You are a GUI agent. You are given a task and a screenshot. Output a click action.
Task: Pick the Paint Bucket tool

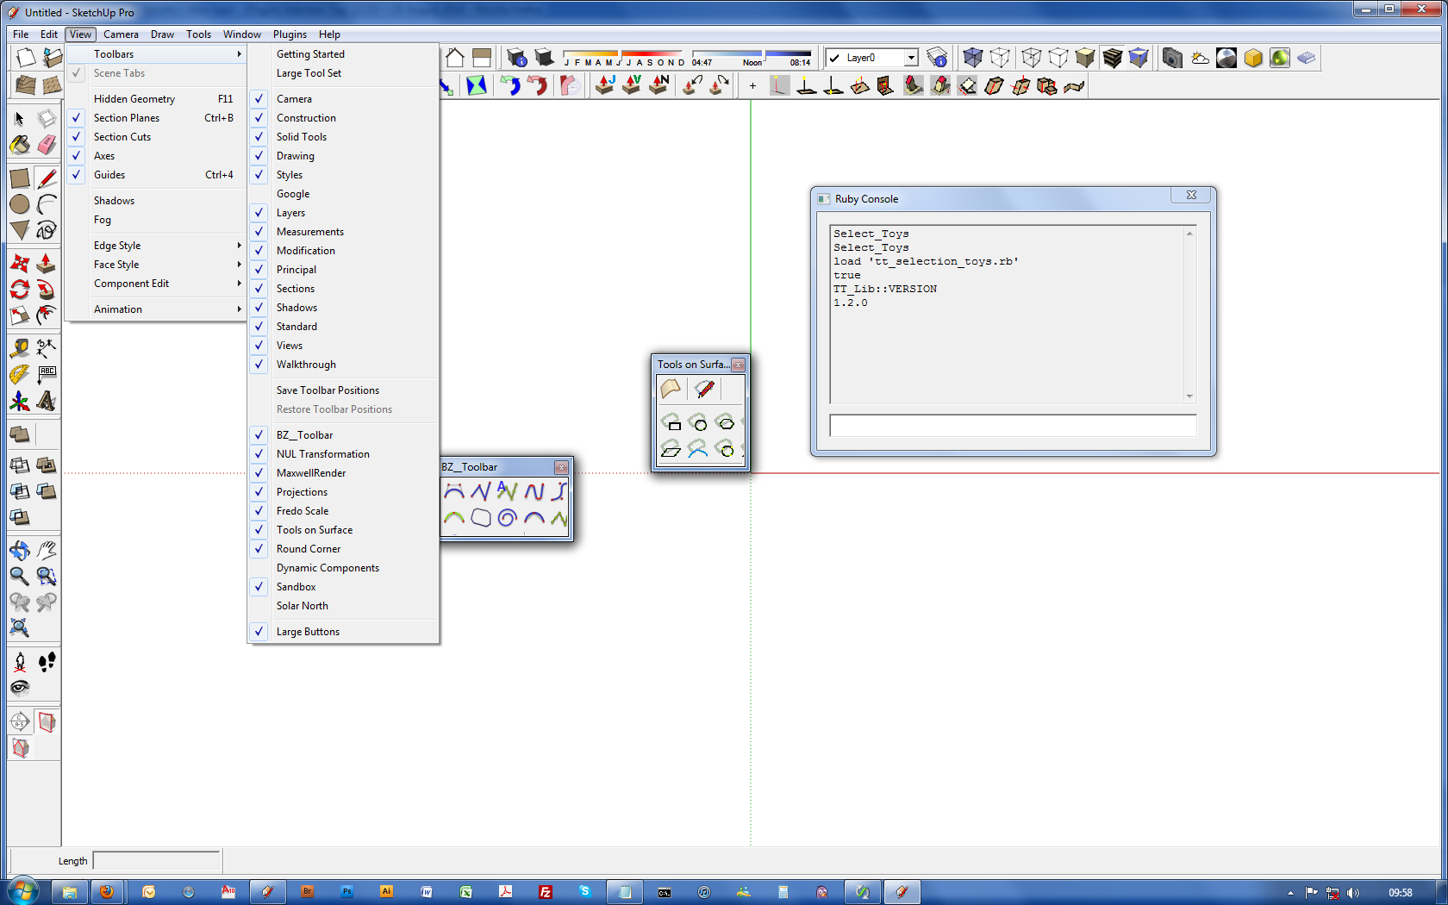click(20, 145)
